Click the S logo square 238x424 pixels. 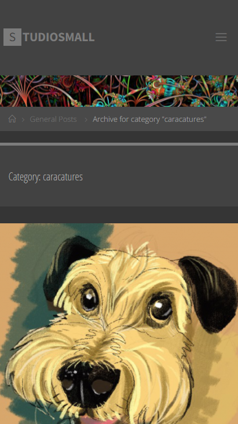pyautogui.click(x=12, y=37)
